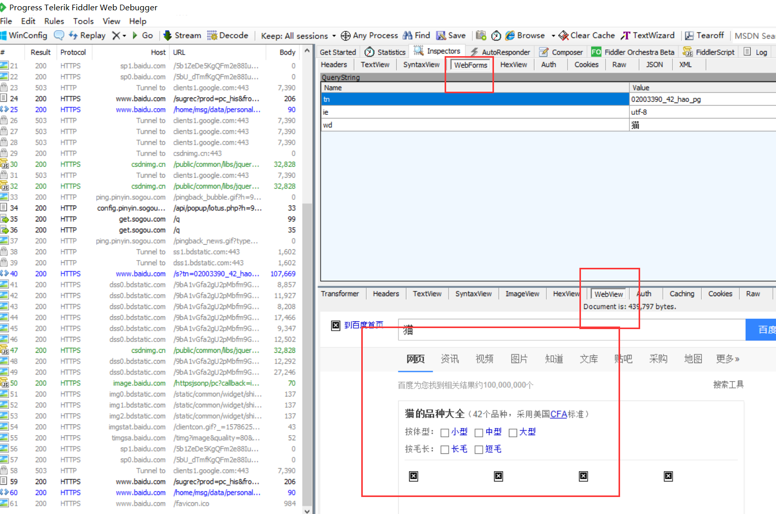The height and width of the screenshot is (514, 776).
Task: Select the response Transformer tab
Action: [340, 294]
